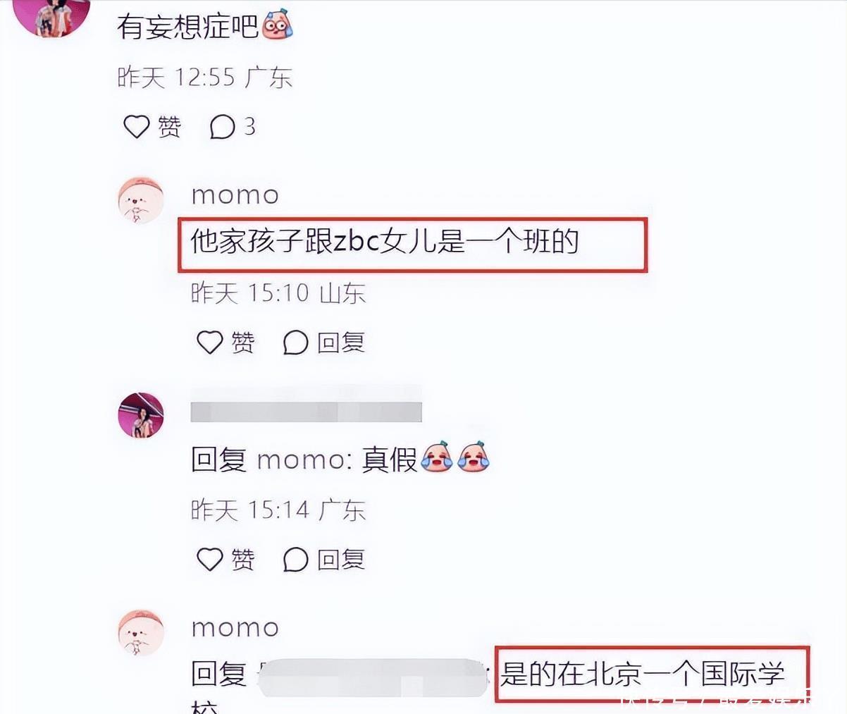Like the top comment with heart icon
Screen dimensions: 847x714
click(137, 127)
